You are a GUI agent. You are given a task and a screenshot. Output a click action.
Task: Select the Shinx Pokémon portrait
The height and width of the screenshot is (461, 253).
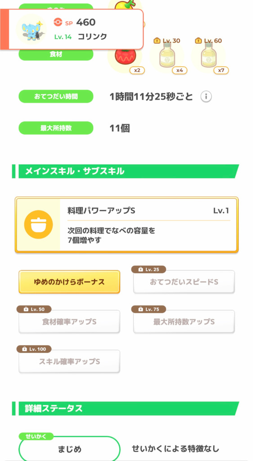coord(31,29)
